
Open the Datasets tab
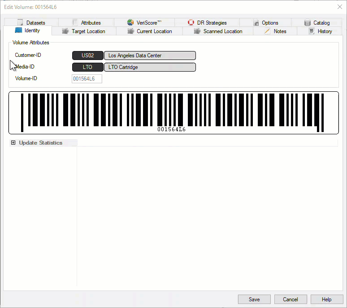[x=31, y=22]
